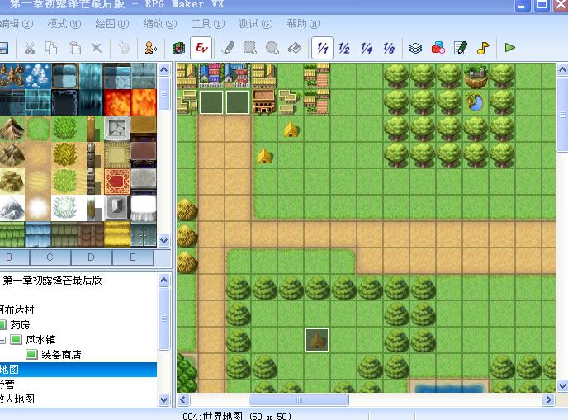Collapse the 风水镇 map tree node
This screenshot has width=568, height=420.
click(2, 340)
